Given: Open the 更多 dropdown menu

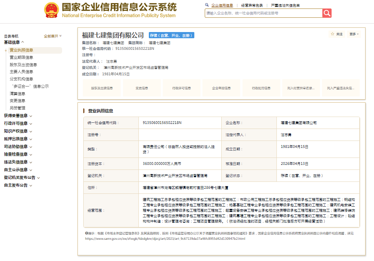Looking at the screenshot, I should [354, 34].
